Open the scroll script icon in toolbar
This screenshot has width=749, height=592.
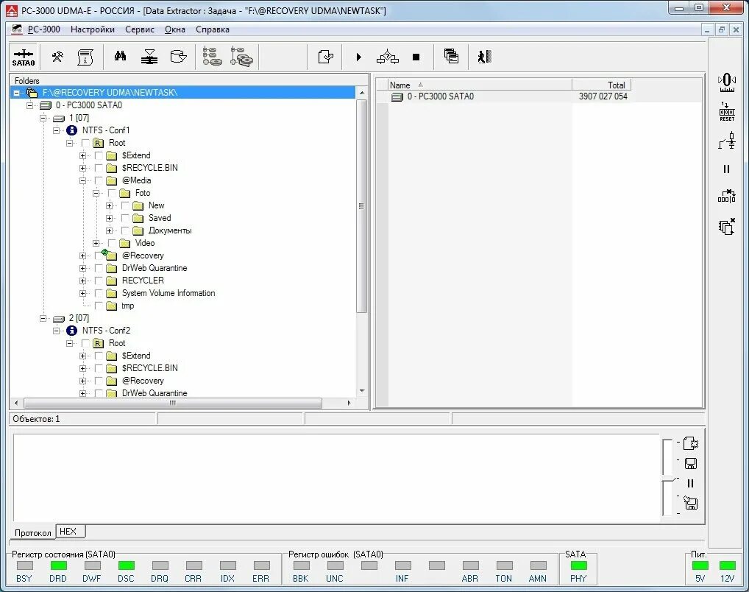[85, 57]
